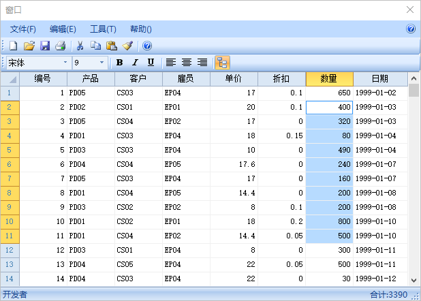Open the 文件(F) menu
Image resolution: width=421 pixels, height=301 pixels.
[23, 29]
